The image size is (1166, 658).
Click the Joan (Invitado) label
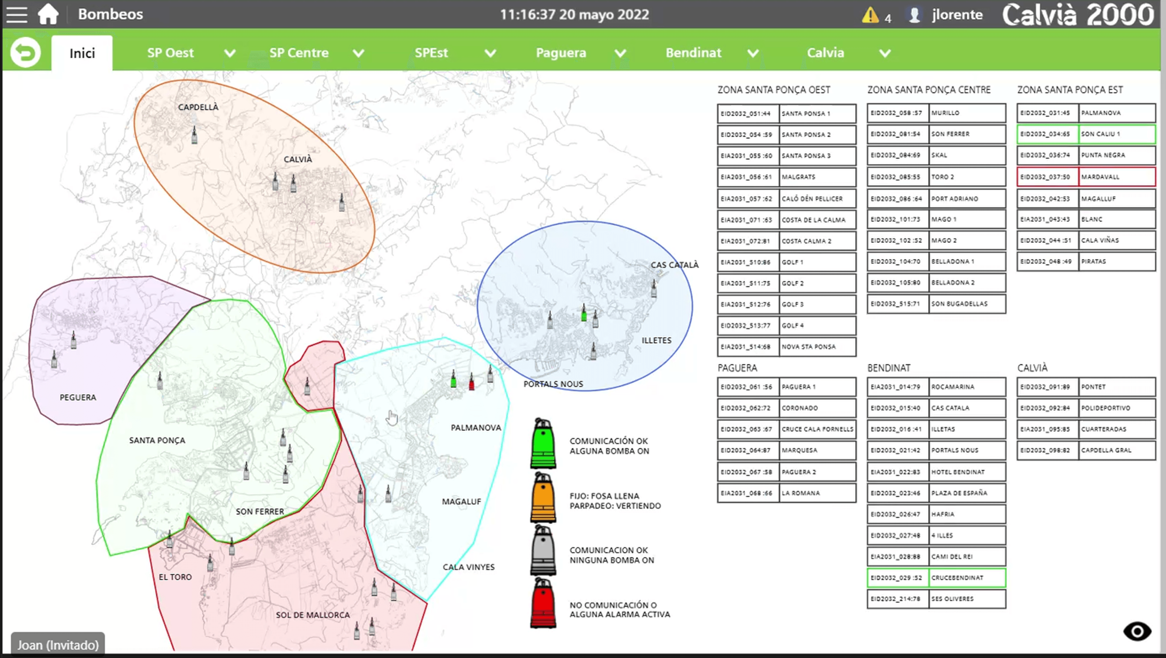[58, 645]
